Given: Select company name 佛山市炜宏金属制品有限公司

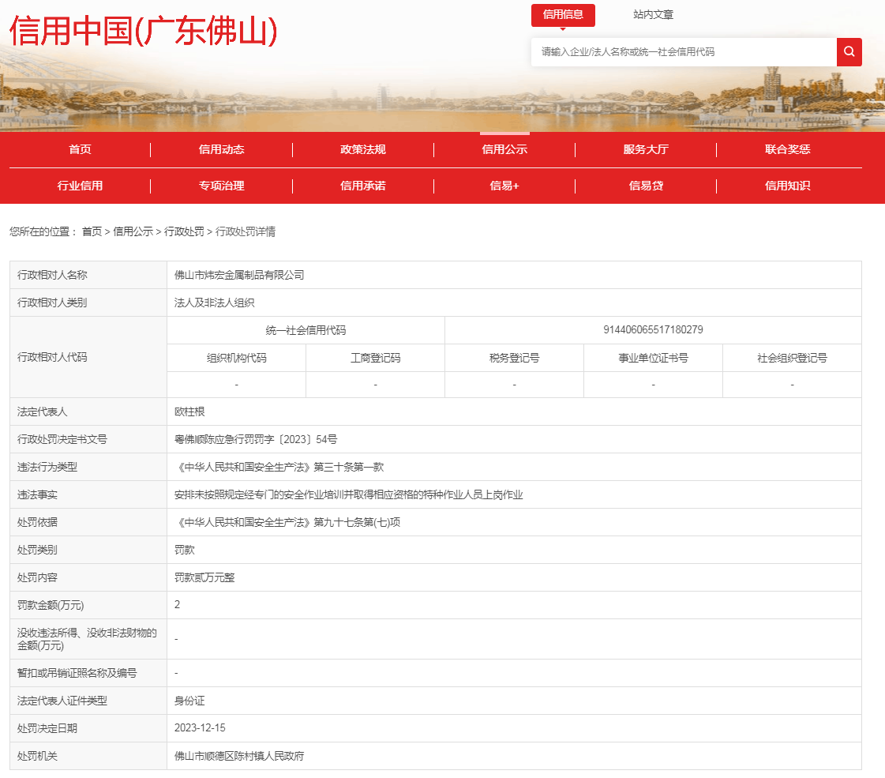Looking at the screenshot, I should tap(239, 275).
